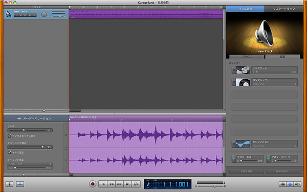Open the コンプレッサー preset dropdown

click(274, 84)
